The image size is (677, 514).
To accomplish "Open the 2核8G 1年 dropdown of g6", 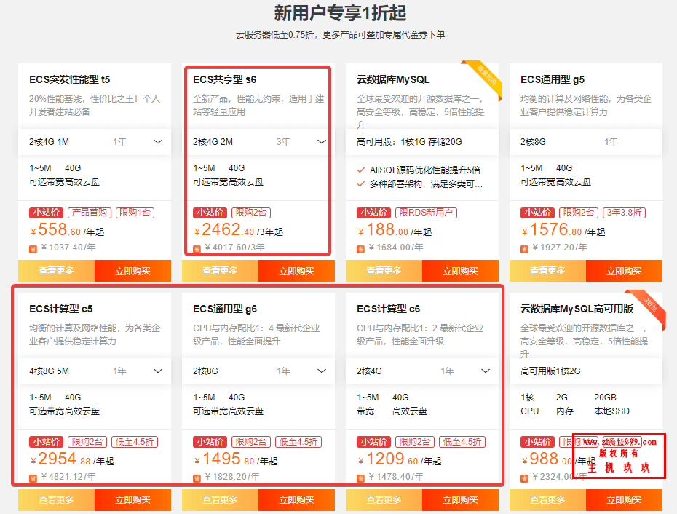I will tap(258, 371).
